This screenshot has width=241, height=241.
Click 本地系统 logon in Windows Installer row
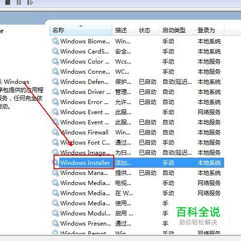[x=209, y=163]
